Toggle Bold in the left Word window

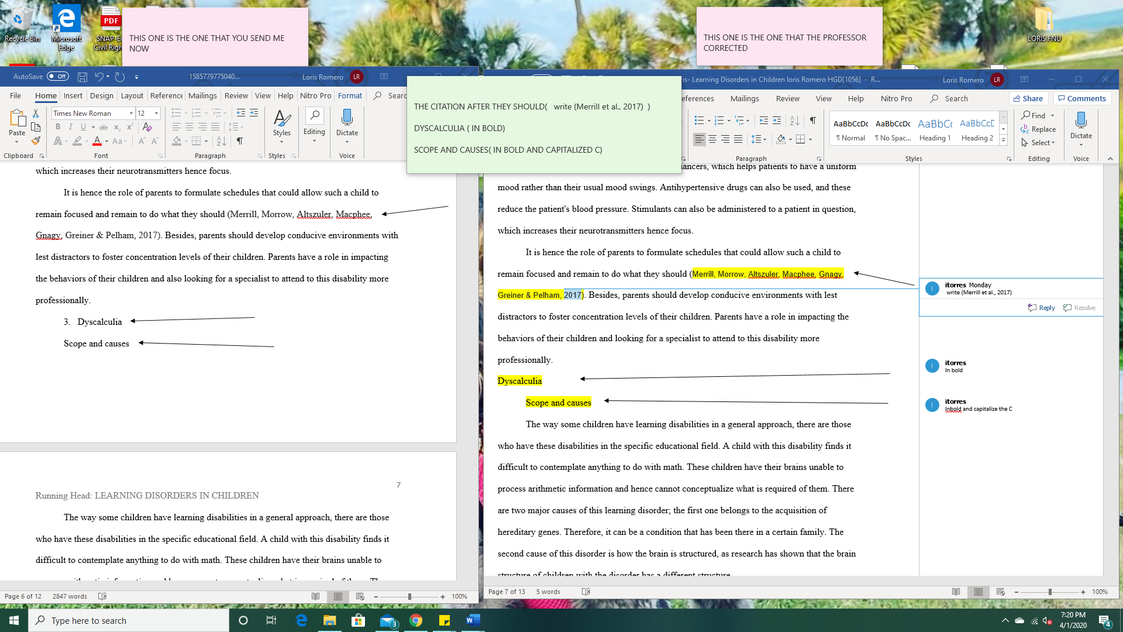pos(58,127)
